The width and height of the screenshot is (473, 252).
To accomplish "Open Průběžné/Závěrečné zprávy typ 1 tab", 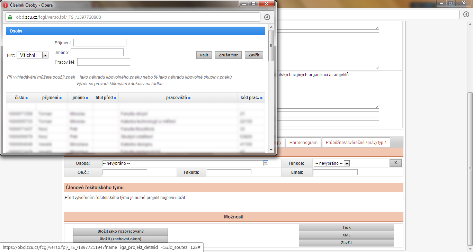I will (x=356, y=142).
